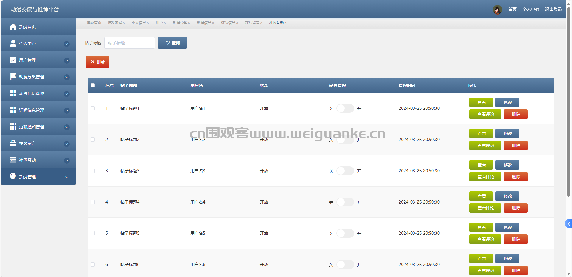Open 首页 link in header
Screen dimensions: 572x277
[512, 10]
